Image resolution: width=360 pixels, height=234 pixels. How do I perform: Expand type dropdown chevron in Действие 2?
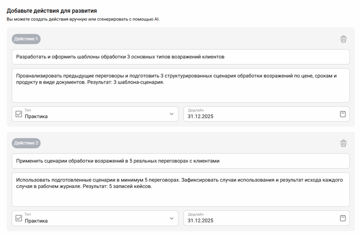172,218
